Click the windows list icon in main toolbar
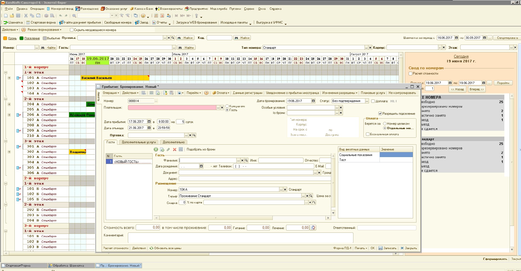Viewport: 521px width, 271px height. (136, 16)
